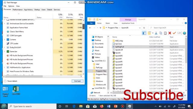Sort processes by Memory column
This screenshot has width=193, height=109.
tap(68, 16)
